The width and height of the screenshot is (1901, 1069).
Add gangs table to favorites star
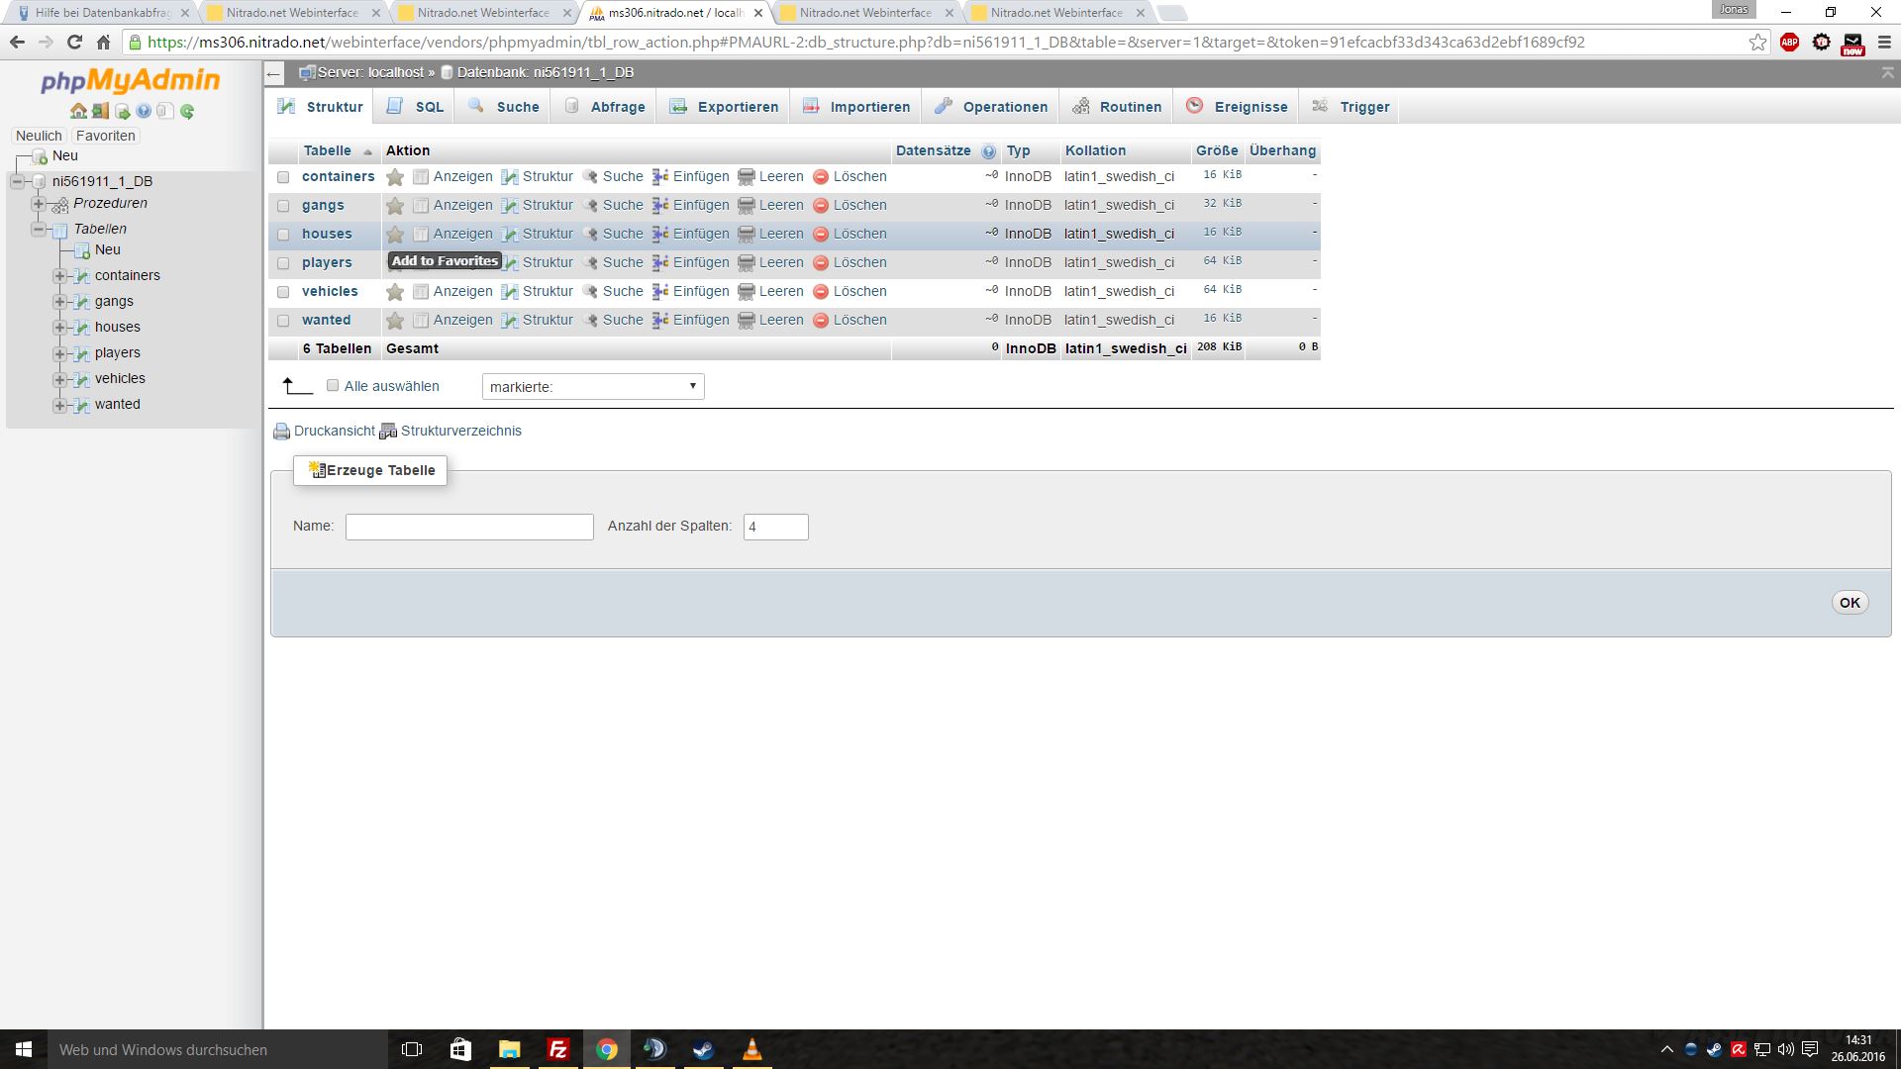pos(395,206)
